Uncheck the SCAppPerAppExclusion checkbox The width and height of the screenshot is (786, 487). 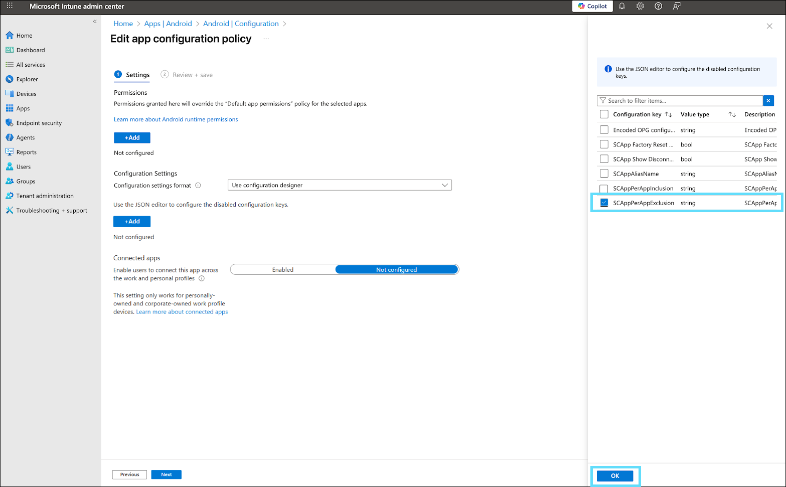coord(604,203)
